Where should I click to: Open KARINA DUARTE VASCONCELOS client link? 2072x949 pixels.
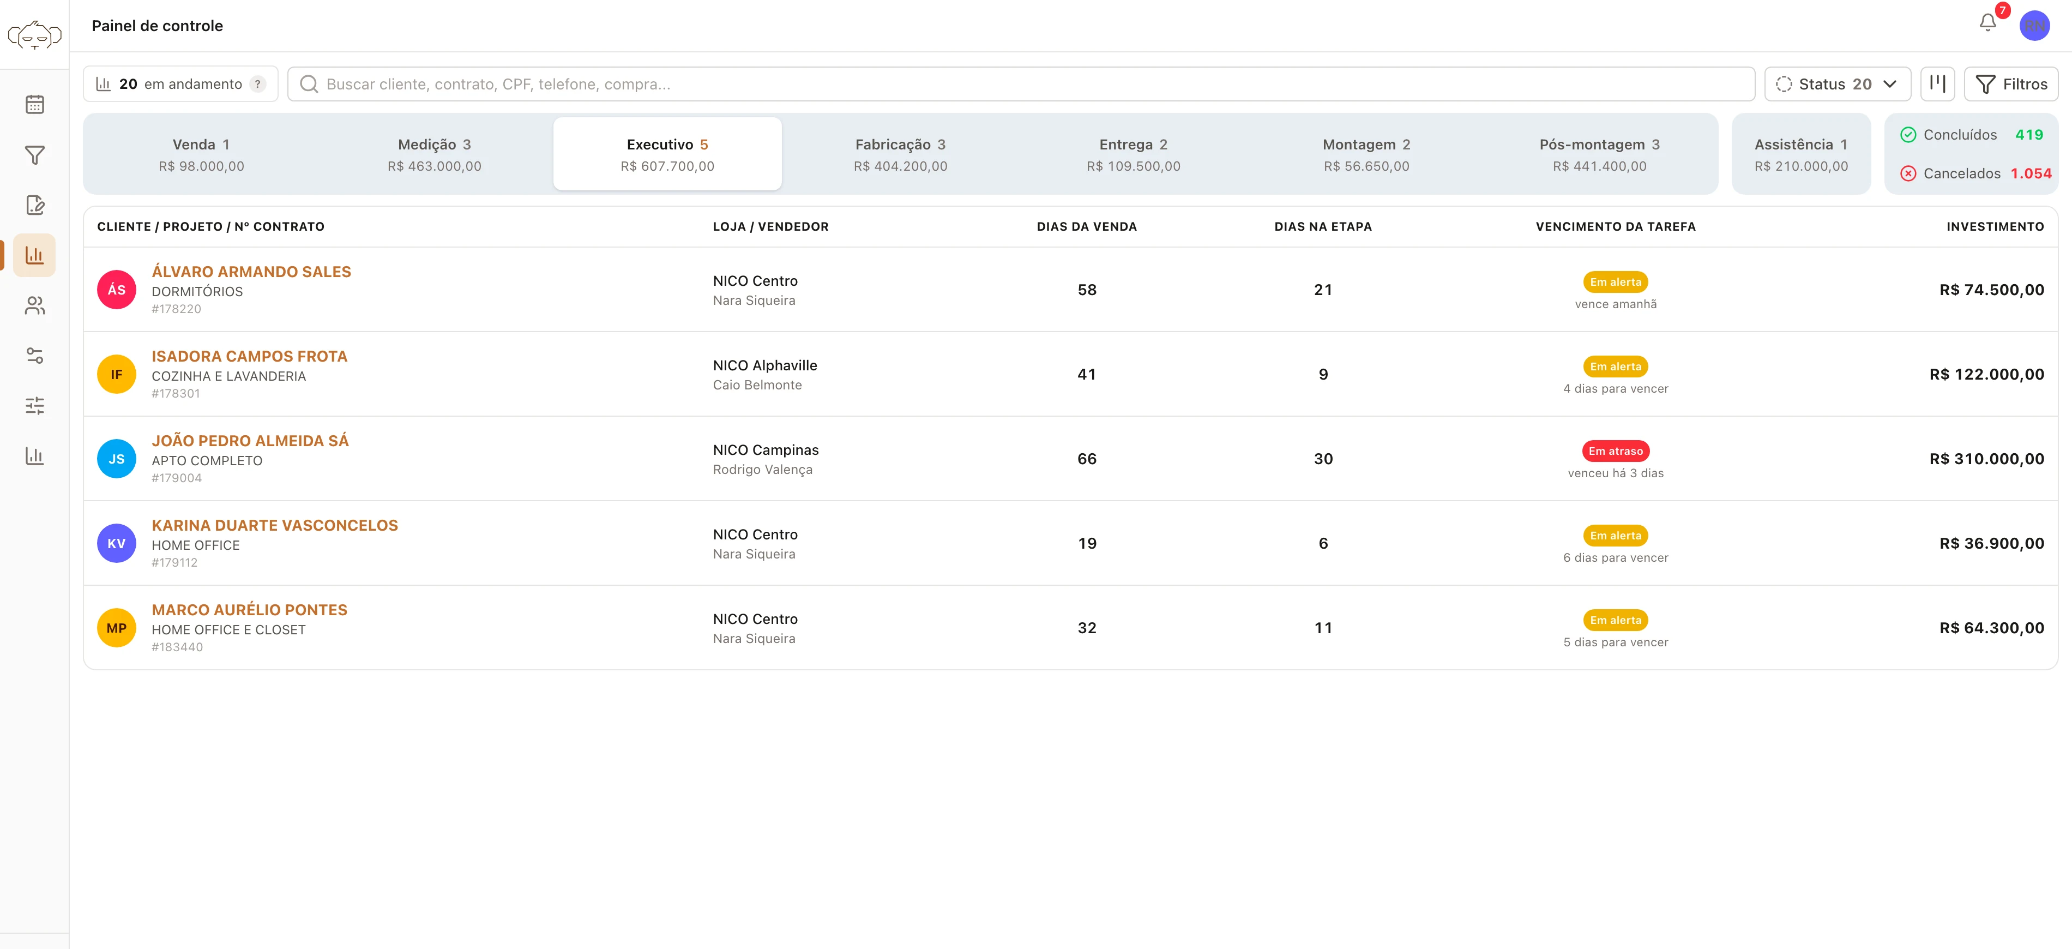pos(274,525)
